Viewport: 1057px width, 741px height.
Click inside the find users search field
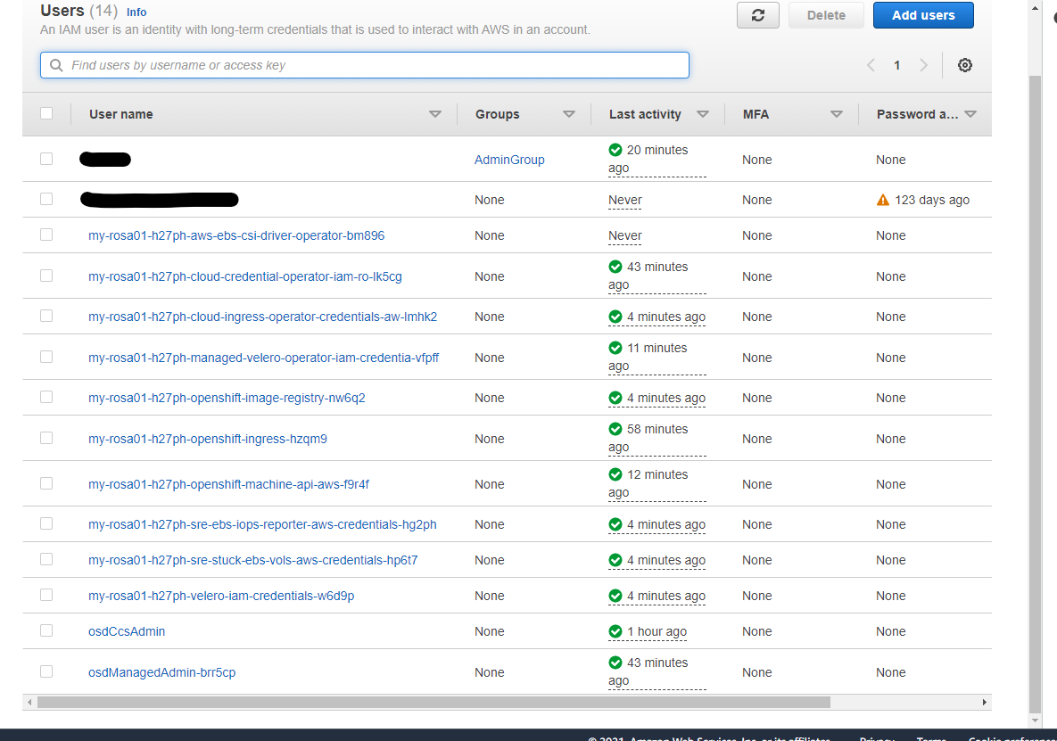357,64
